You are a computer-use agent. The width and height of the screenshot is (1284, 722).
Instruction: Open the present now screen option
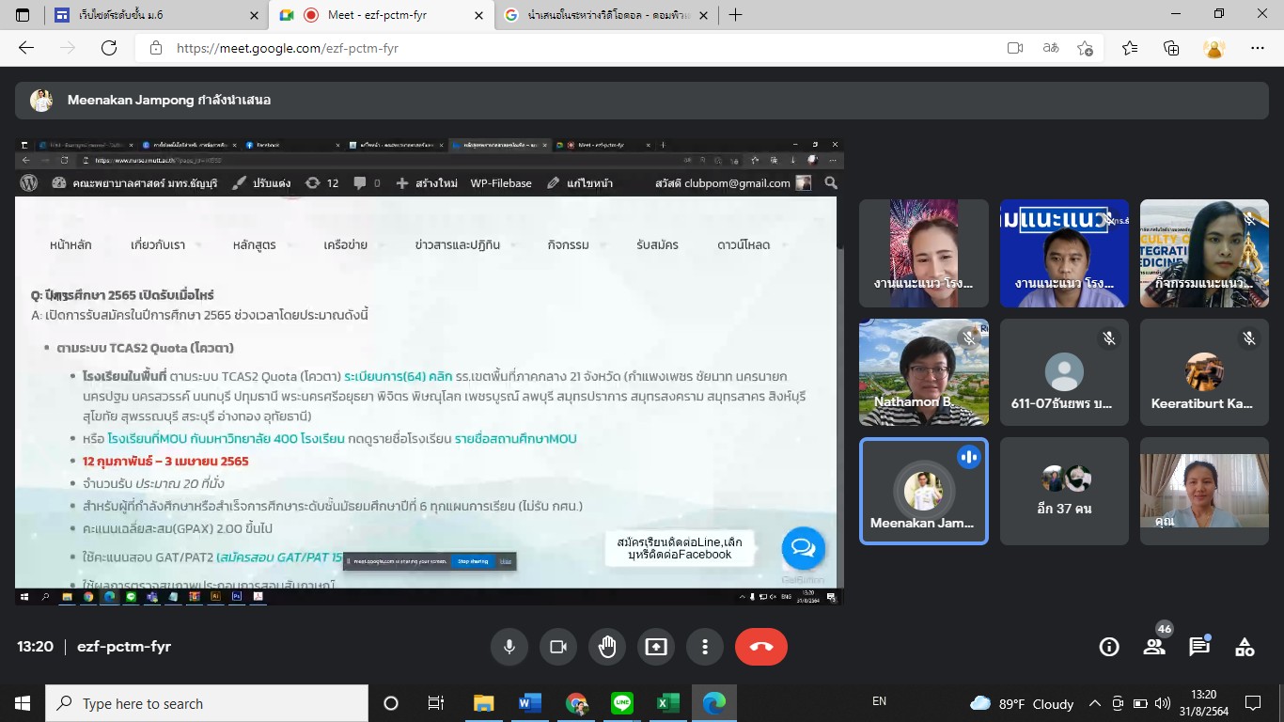point(656,647)
